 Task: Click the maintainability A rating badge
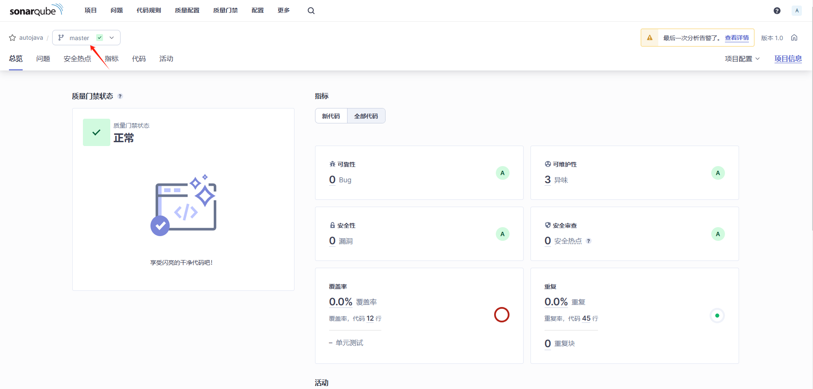tap(718, 173)
